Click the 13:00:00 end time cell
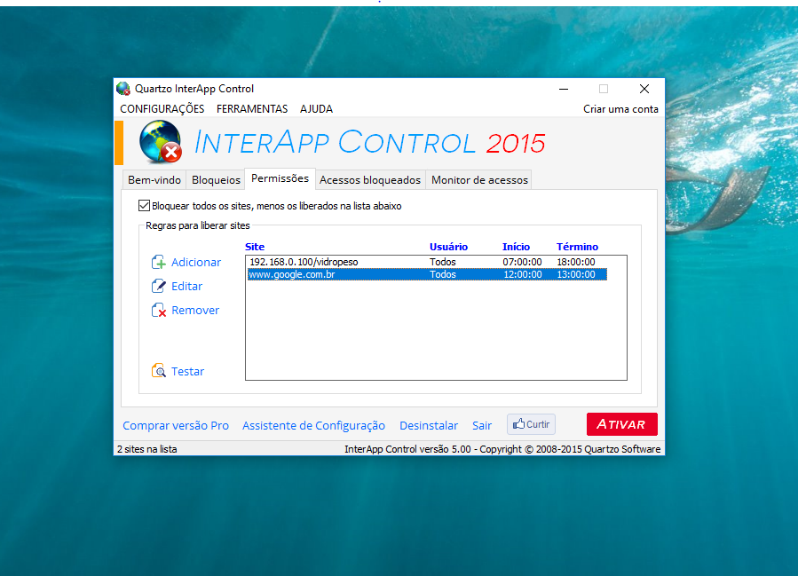 (x=575, y=274)
